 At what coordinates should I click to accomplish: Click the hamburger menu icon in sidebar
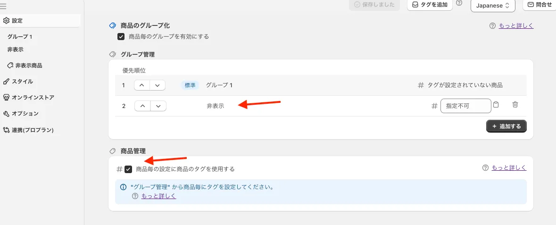(3, 6)
